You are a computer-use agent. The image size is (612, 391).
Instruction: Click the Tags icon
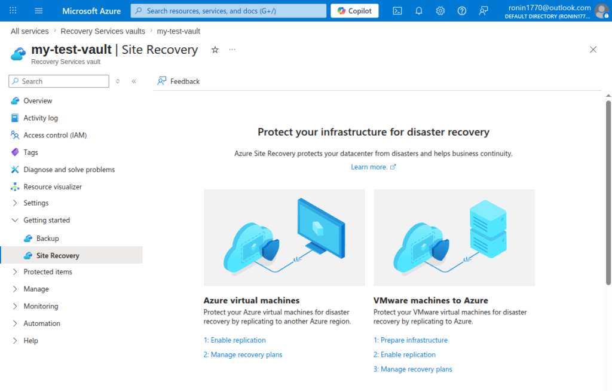[x=15, y=152]
